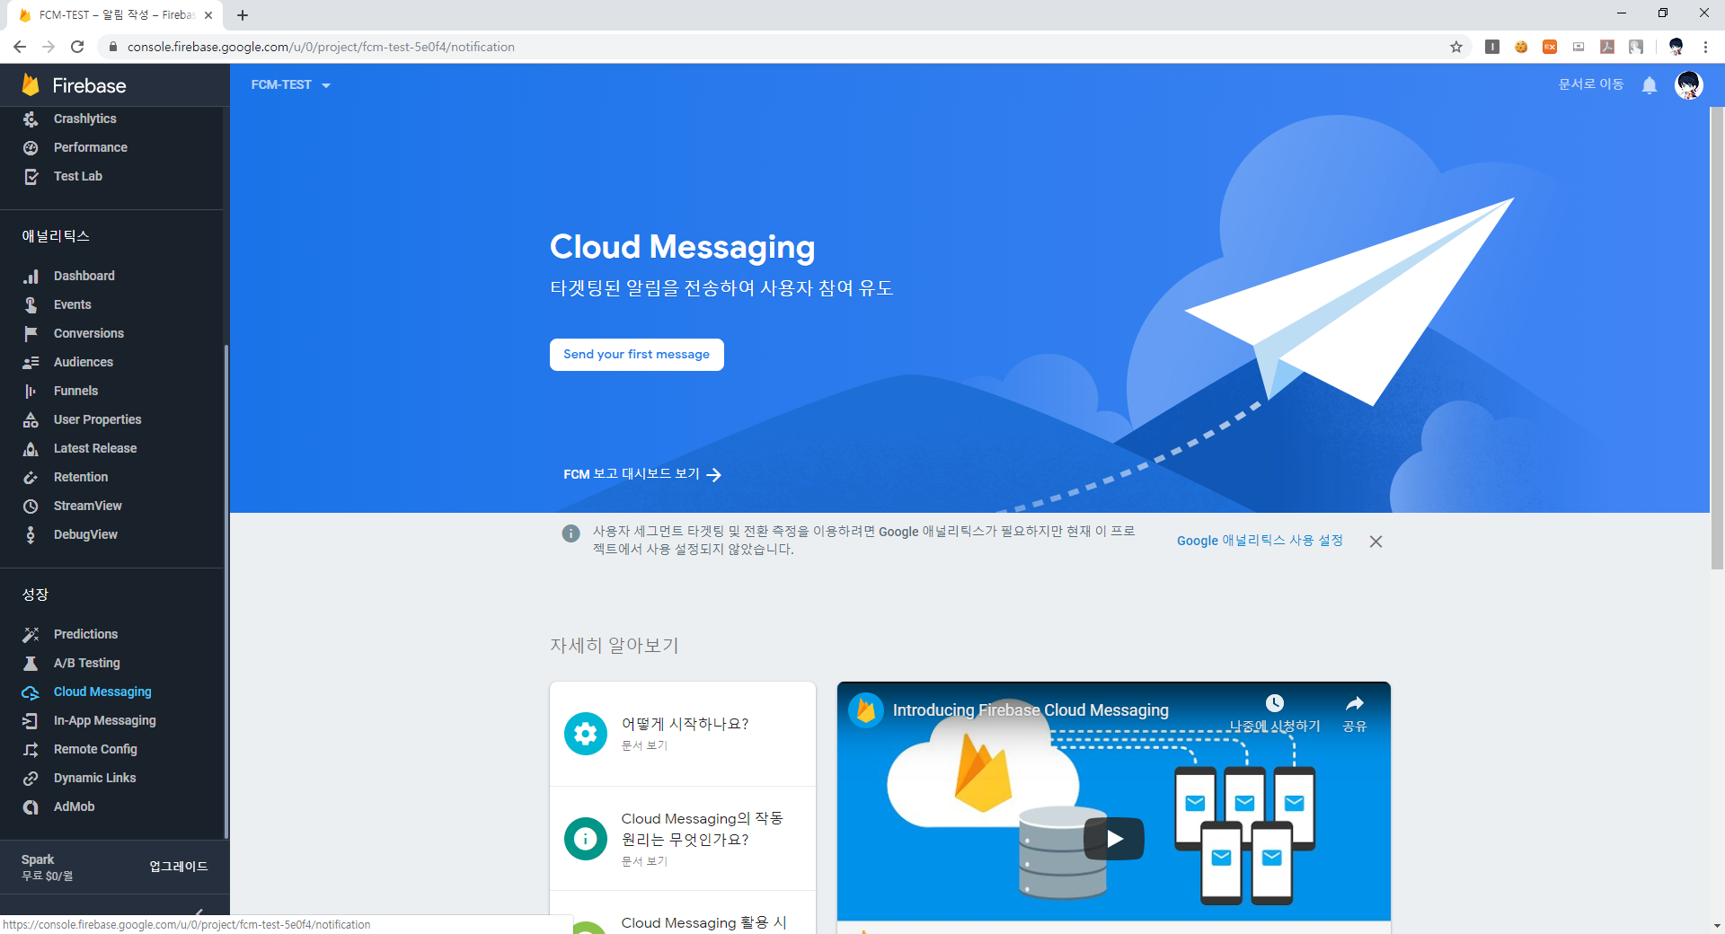The width and height of the screenshot is (1725, 934).
Task: Click the Watch later clock icon on video
Action: pyautogui.click(x=1275, y=702)
